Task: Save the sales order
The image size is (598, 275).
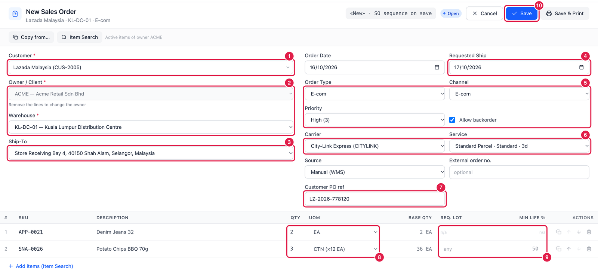Action: tap(522, 13)
